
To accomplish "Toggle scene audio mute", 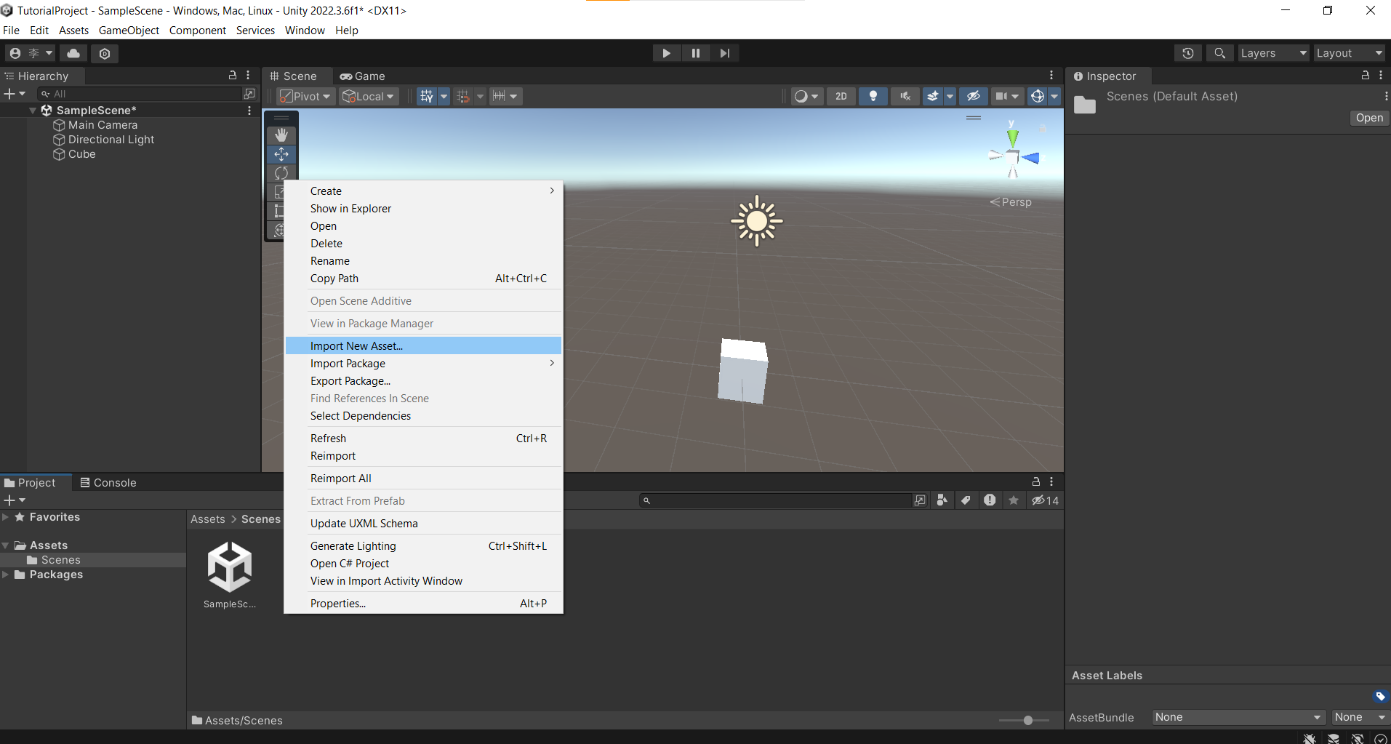I will [905, 96].
